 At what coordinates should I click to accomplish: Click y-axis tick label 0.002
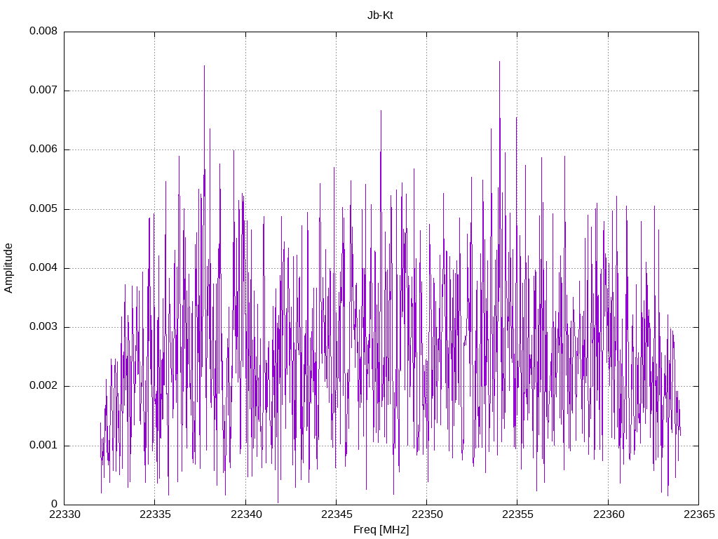pyautogui.click(x=43, y=387)
